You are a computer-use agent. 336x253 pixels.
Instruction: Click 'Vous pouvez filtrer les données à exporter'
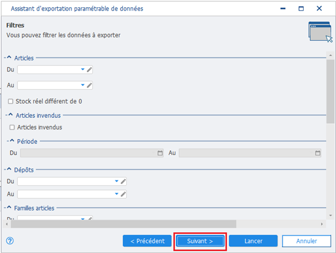[x=64, y=35]
